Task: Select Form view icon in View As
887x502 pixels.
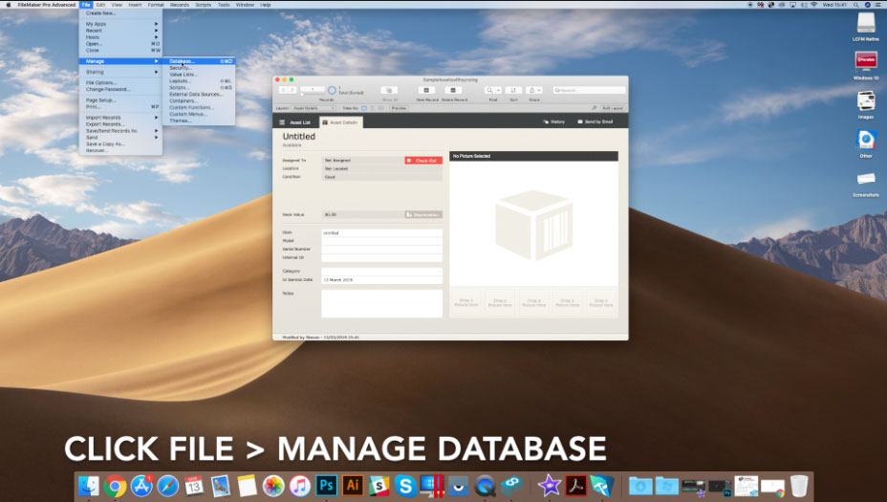Action: point(364,108)
